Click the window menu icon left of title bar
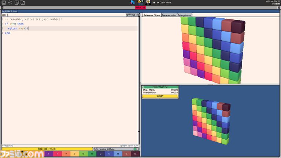 pyautogui.click(x=2, y=8)
